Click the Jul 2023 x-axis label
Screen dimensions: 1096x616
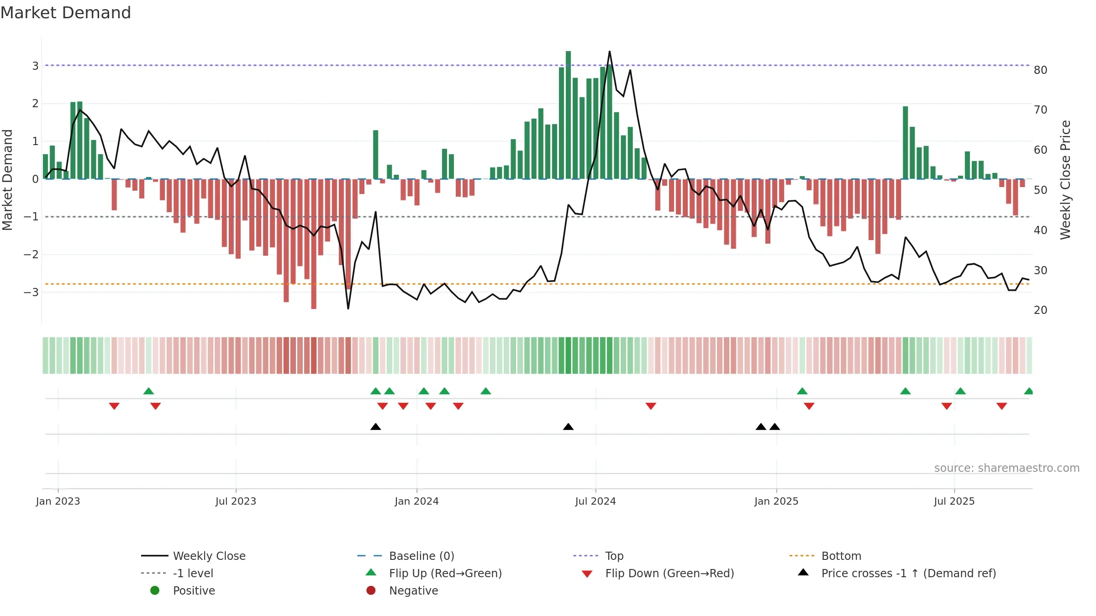coord(236,501)
